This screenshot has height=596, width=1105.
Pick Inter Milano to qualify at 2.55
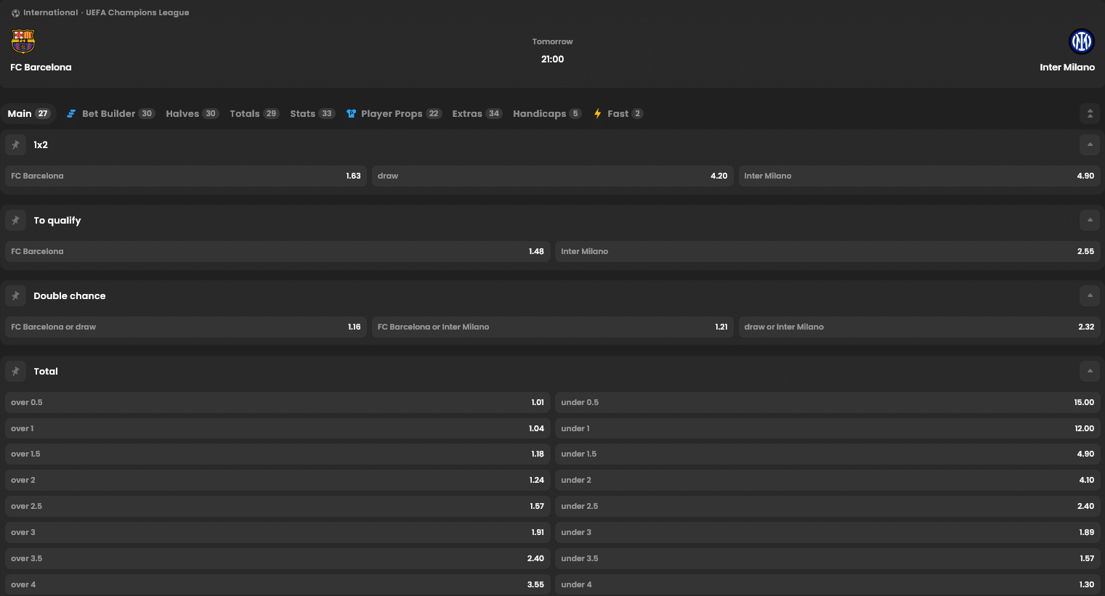click(827, 251)
